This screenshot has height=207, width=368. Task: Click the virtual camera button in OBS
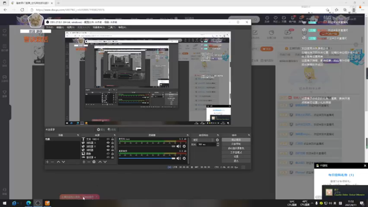(236, 148)
